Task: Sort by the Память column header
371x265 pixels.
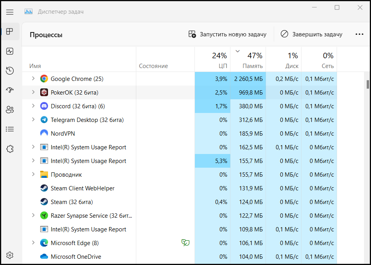Action: [248, 59]
